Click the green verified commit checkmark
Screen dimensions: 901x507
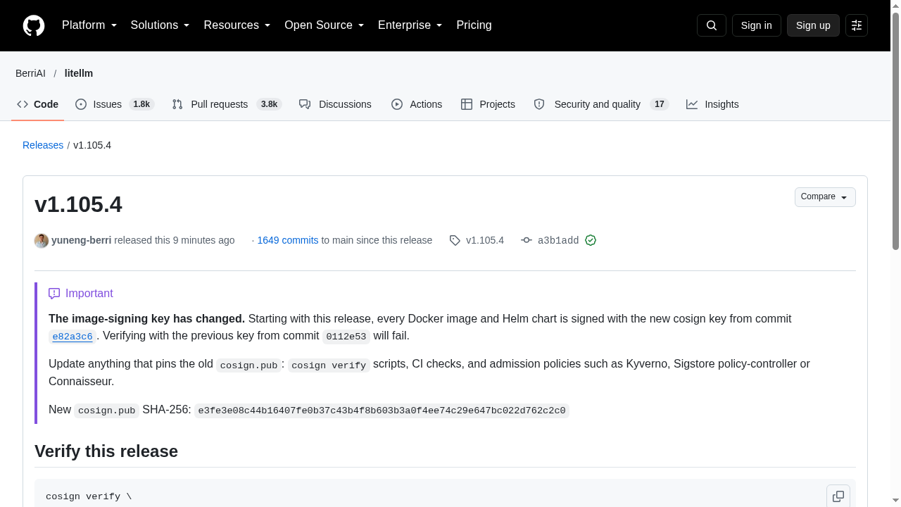(591, 240)
